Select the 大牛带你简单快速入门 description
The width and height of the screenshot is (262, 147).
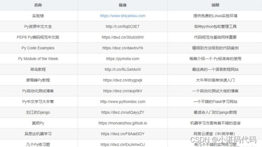pos(215,80)
